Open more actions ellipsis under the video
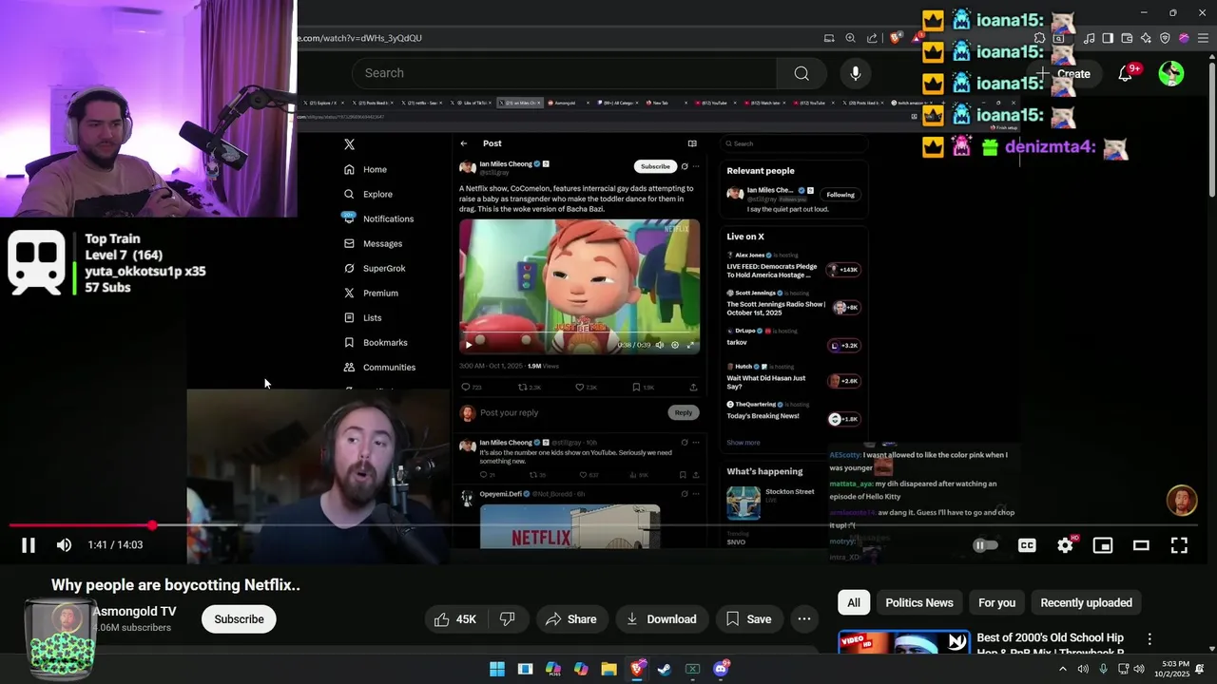This screenshot has height=684, width=1217. [804, 619]
